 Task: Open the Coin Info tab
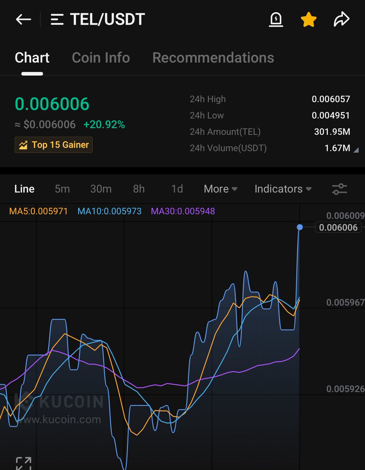[x=101, y=58]
